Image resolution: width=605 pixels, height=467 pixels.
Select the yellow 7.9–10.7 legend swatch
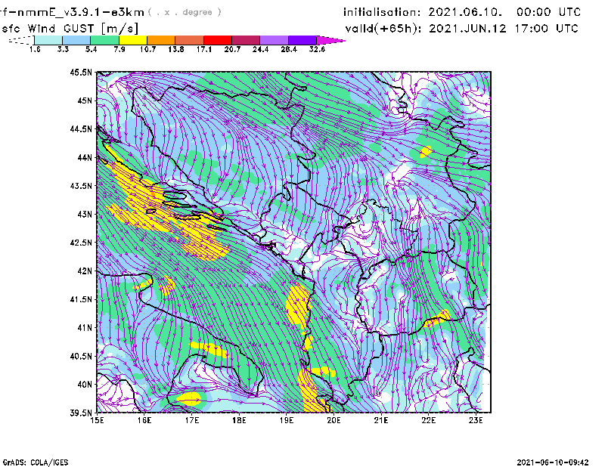(133, 40)
